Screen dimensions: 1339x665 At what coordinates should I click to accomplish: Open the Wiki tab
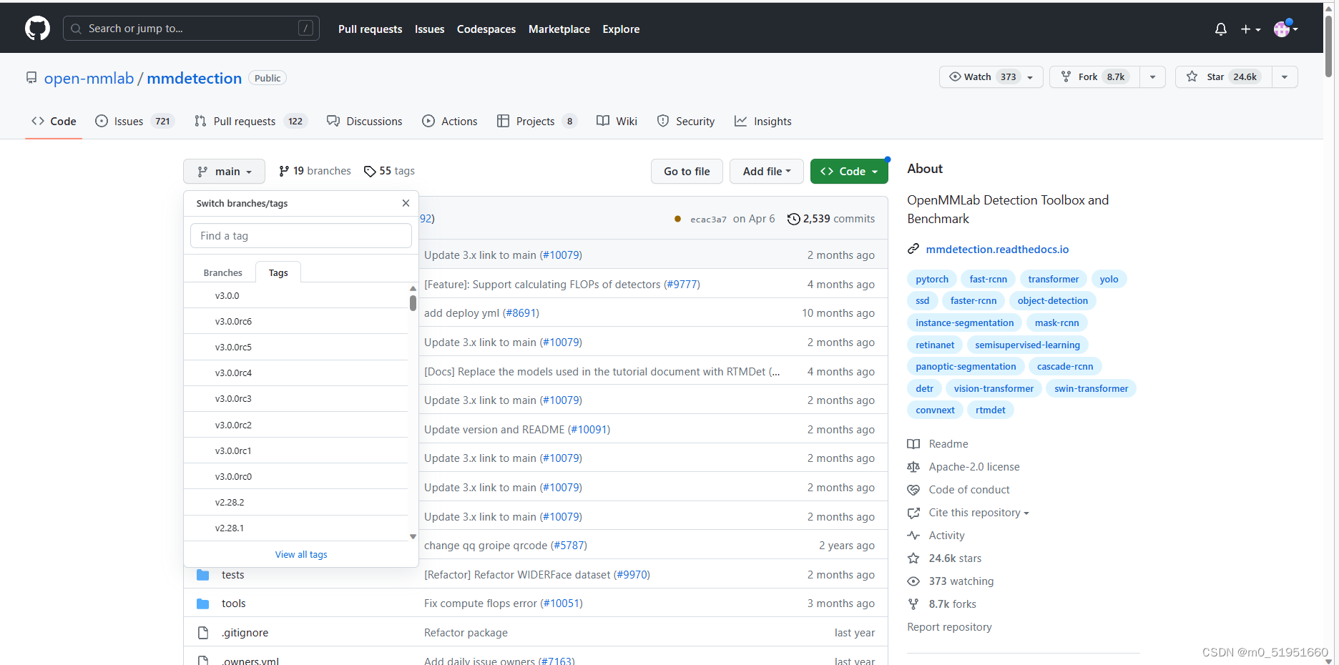(617, 122)
